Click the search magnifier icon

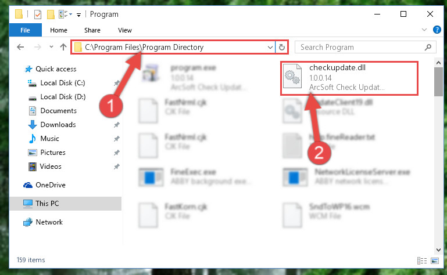click(x=428, y=47)
